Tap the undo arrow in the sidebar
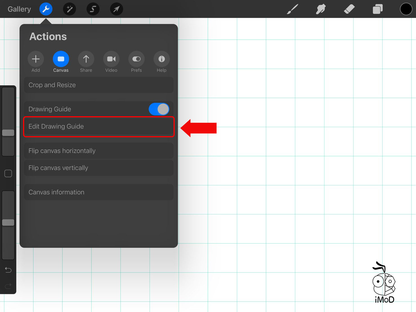 click(x=8, y=270)
